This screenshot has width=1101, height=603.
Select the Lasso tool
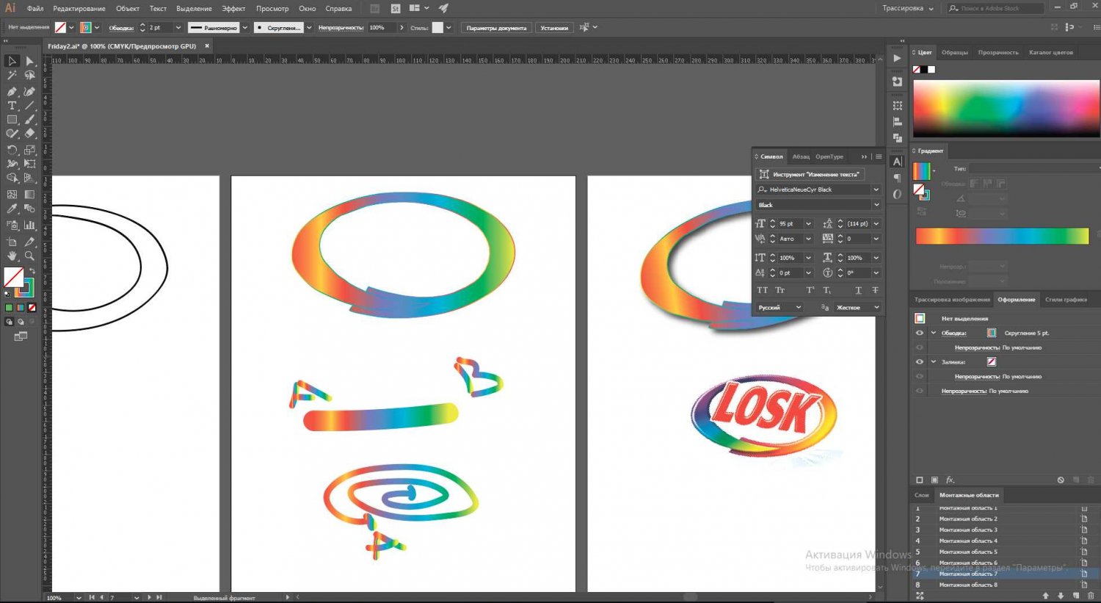[x=29, y=76]
